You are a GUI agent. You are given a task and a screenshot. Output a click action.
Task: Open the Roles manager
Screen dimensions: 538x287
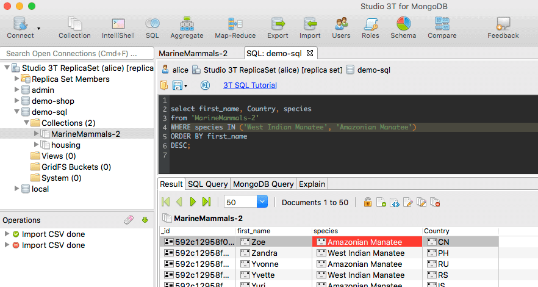pyautogui.click(x=370, y=28)
